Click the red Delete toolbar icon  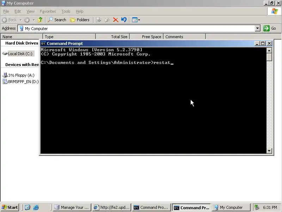pyautogui.click(x=116, y=20)
